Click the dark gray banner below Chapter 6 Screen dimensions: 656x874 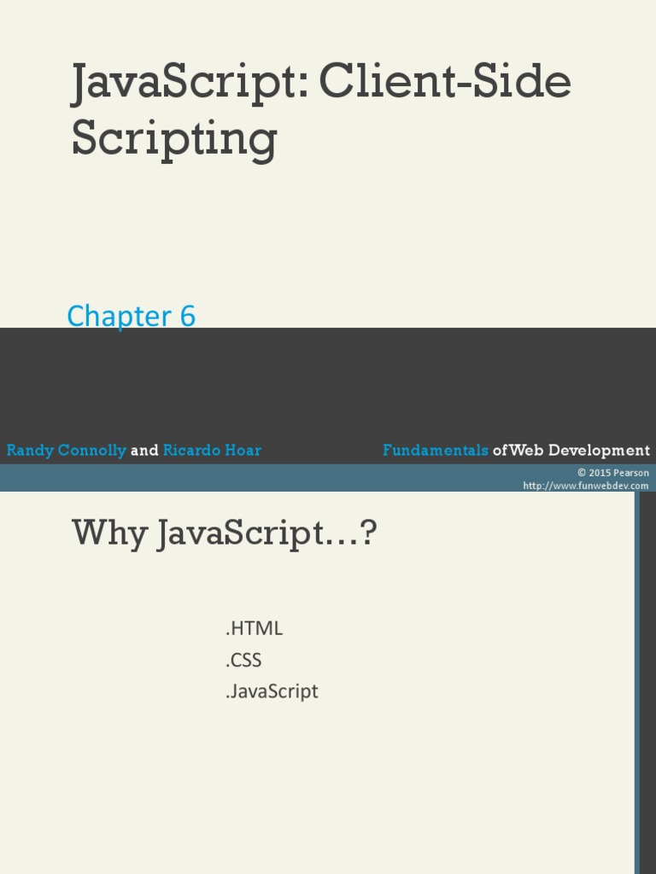pos(328,384)
